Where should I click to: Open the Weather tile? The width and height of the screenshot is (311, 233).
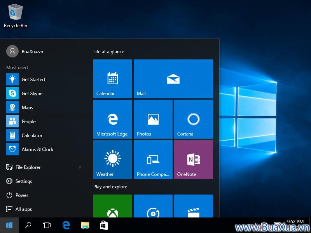113,160
